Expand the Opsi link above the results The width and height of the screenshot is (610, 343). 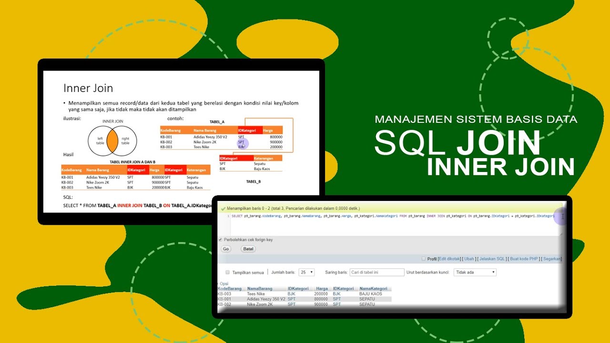pos(224,283)
